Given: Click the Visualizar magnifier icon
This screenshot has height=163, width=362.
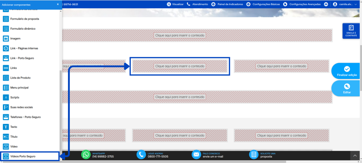Looking at the screenshot, I should (169, 4).
